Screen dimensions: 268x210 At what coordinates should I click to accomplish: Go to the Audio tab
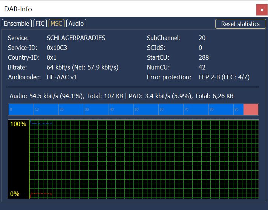pos(76,23)
